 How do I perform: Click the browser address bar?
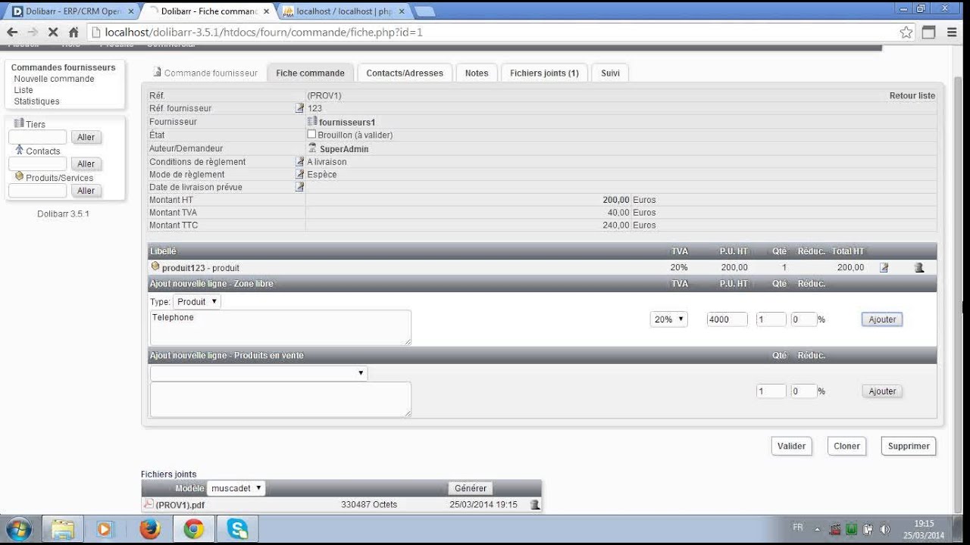coord(500,33)
